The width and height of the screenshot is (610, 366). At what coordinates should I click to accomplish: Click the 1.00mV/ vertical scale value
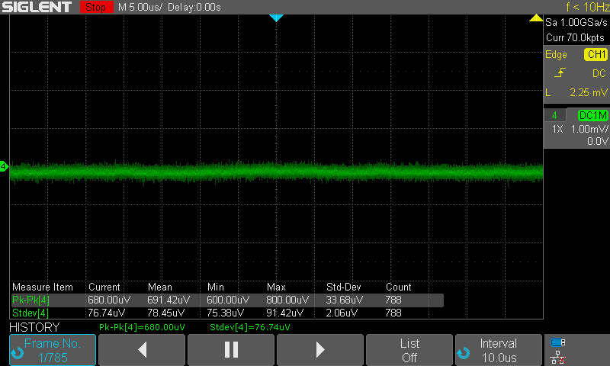pyautogui.click(x=589, y=129)
